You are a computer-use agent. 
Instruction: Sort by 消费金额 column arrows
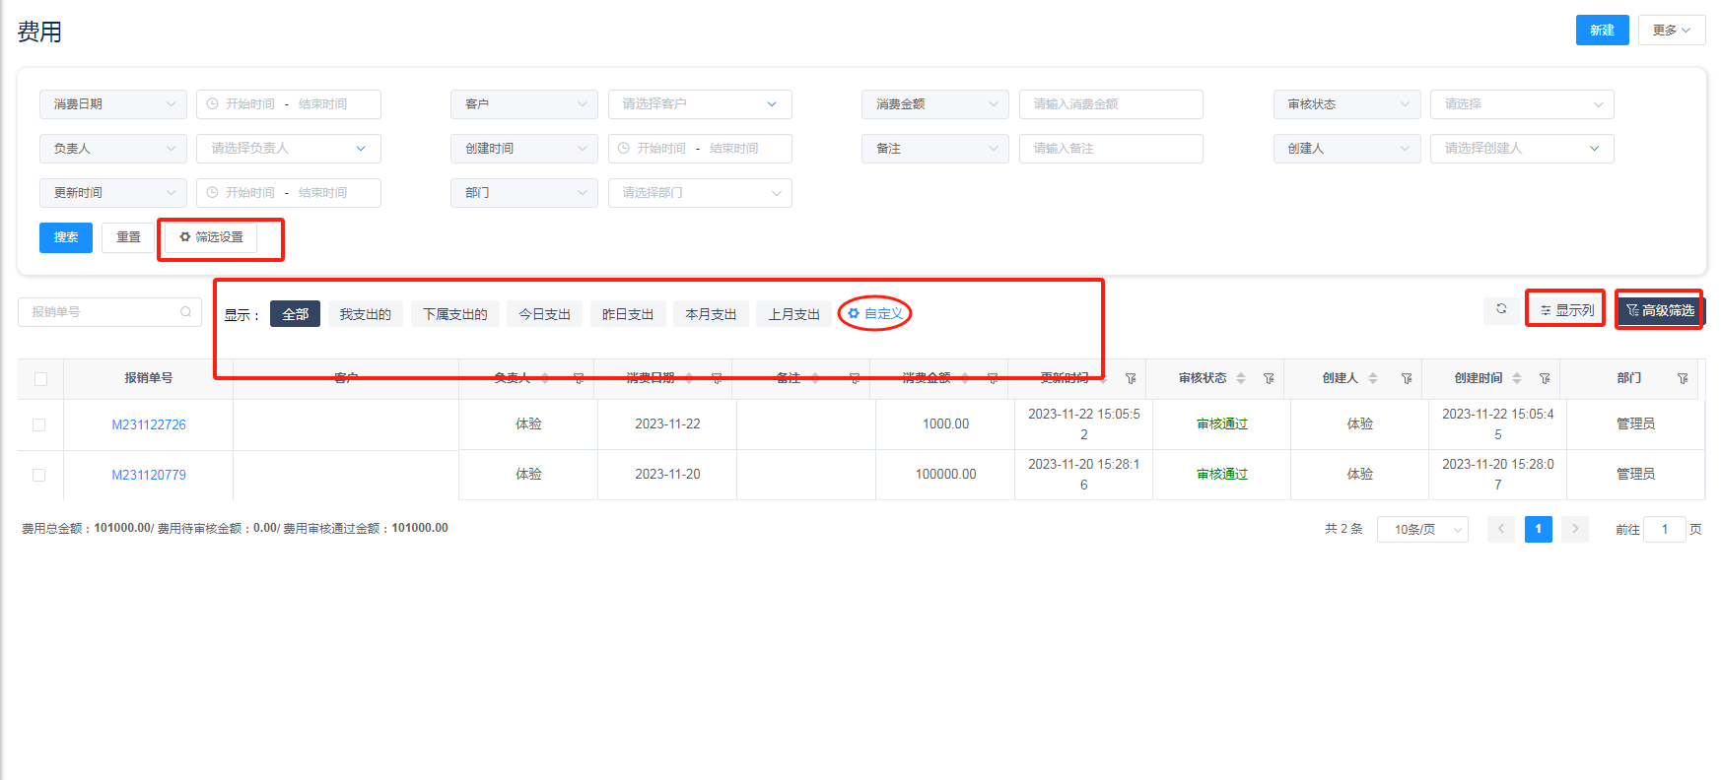click(x=965, y=378)
